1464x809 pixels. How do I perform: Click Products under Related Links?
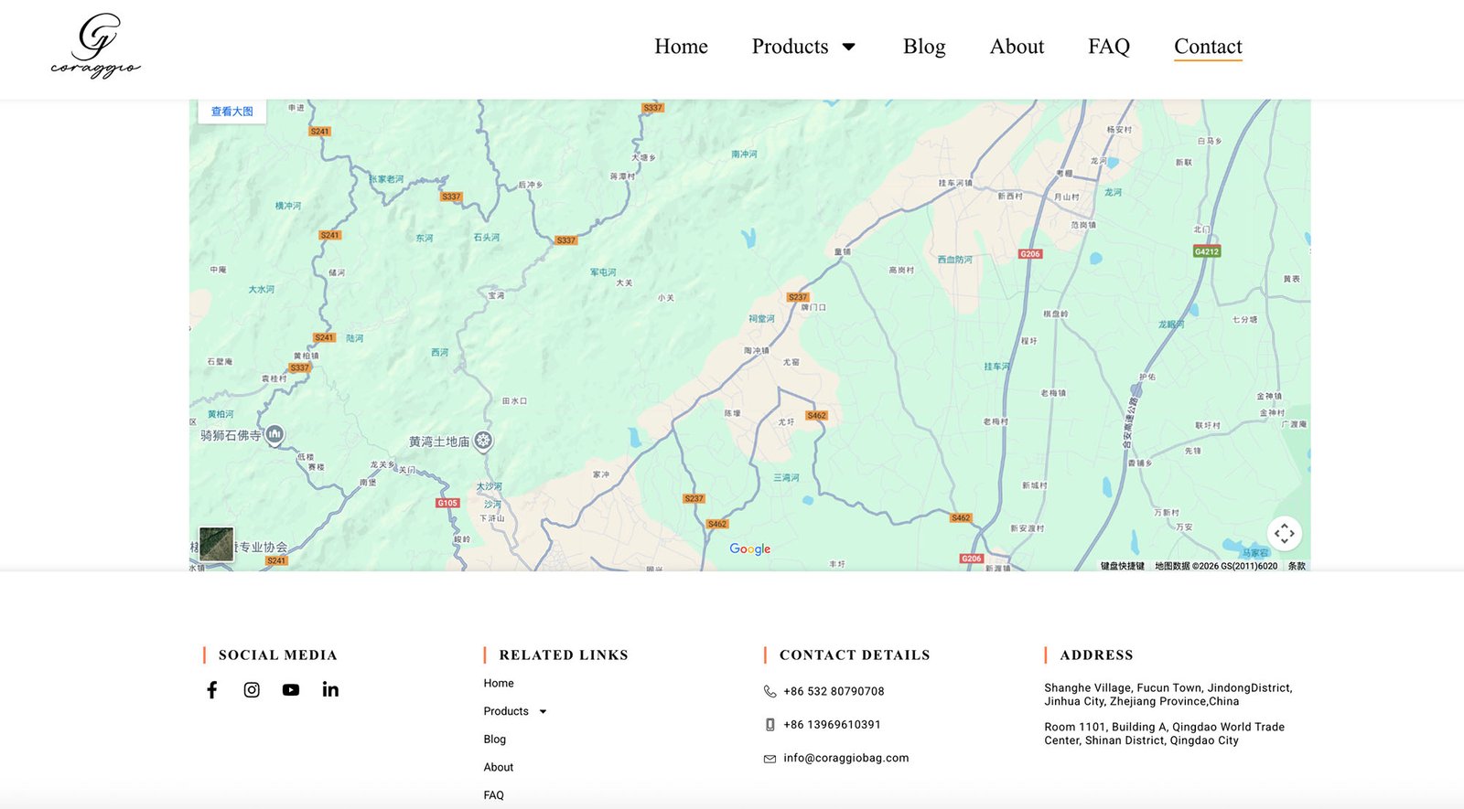click(x=506, y=711)
